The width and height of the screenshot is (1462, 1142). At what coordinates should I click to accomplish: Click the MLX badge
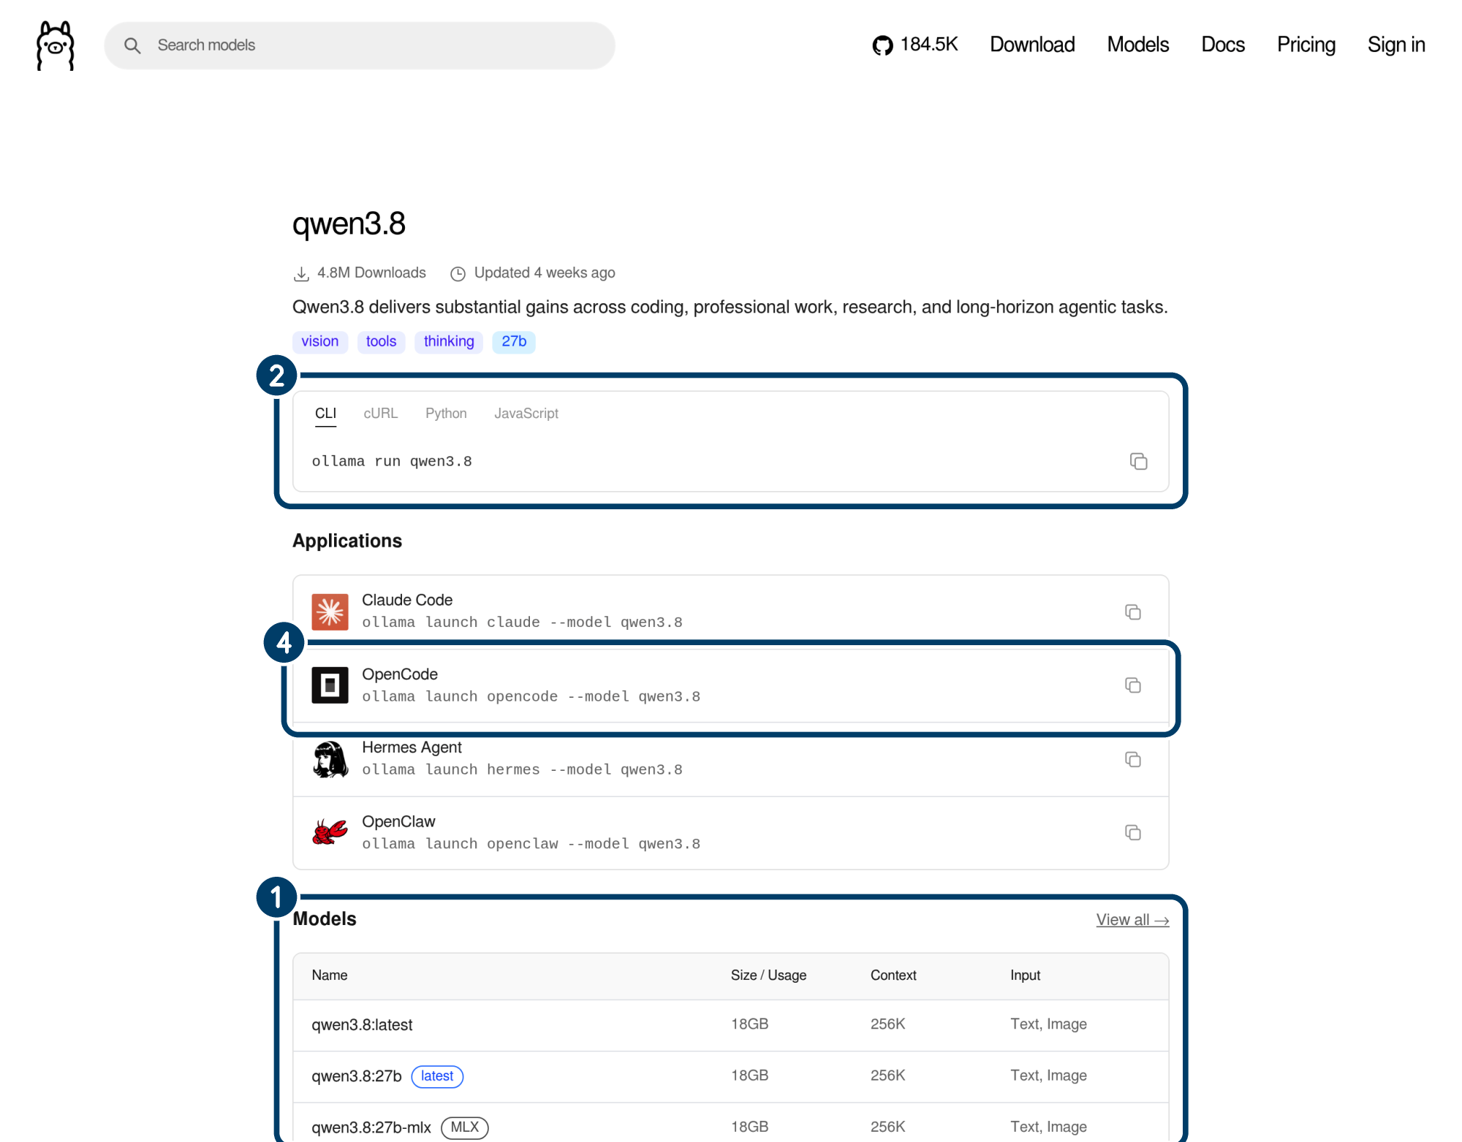point(465,1127)
